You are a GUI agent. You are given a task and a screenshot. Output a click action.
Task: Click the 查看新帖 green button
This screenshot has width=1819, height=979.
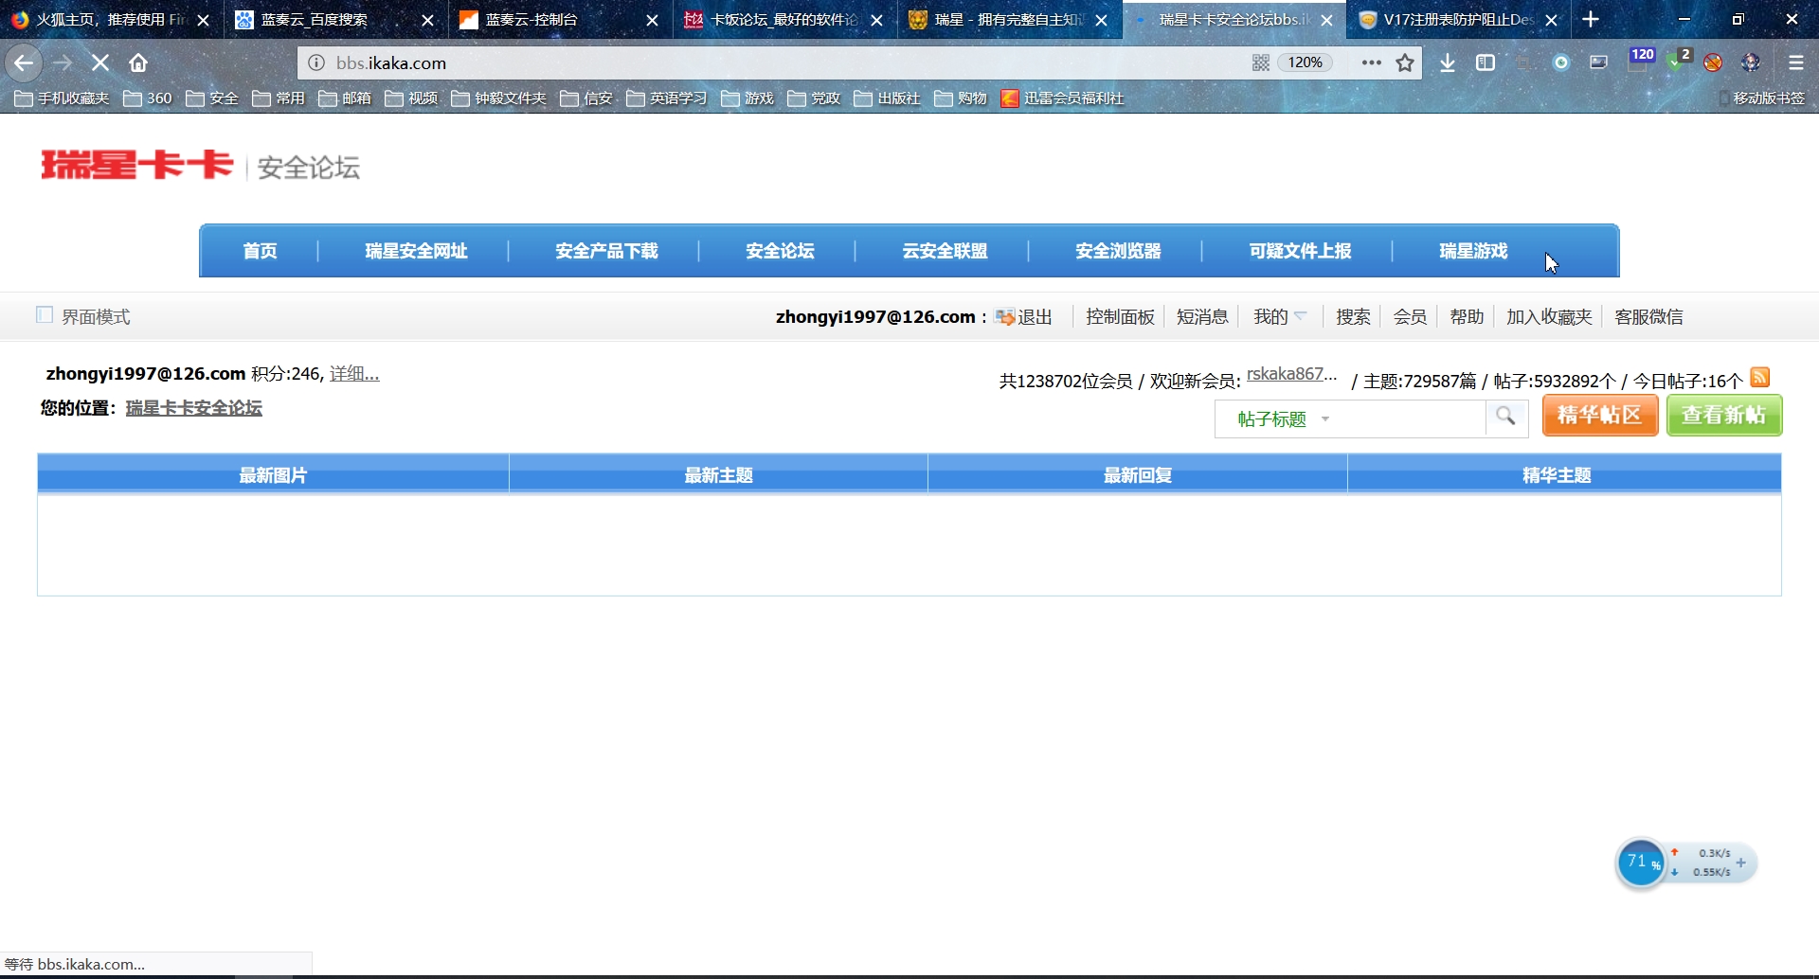coord(1724,416)
